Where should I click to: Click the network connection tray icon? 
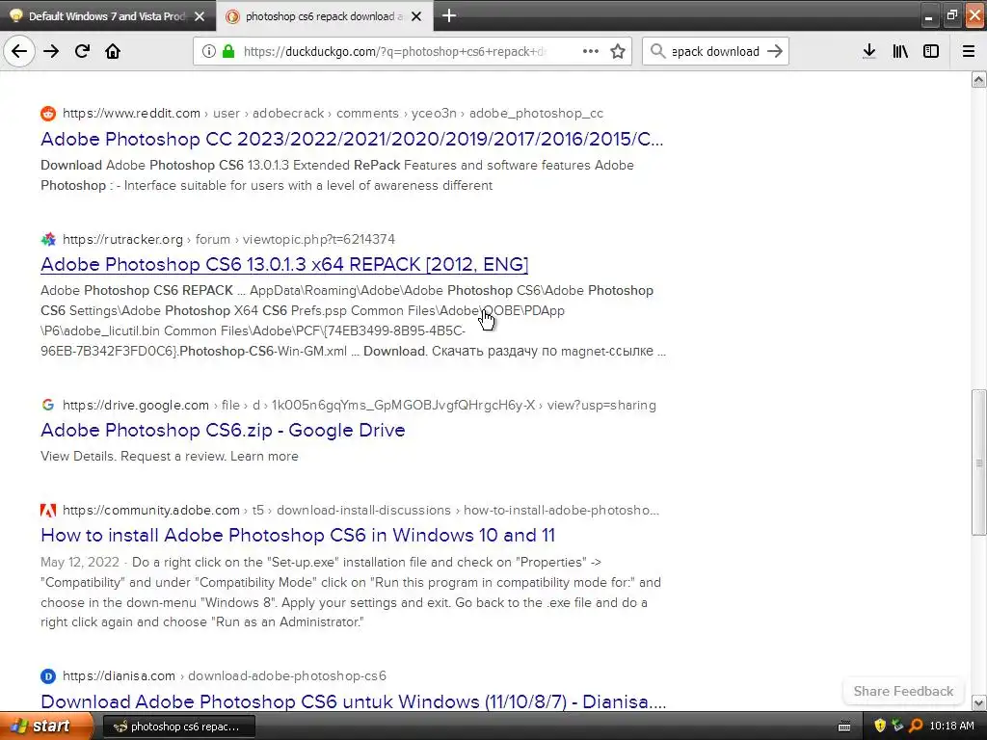point(897,727)
